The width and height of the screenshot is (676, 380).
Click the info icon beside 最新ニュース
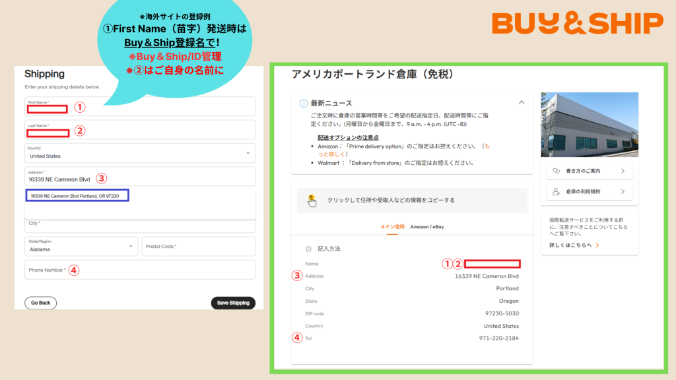click(304, 104)
